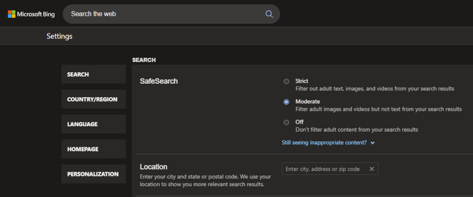Click the 'Don't filter adult content' description
This screenshot has width=473, height=197.
356,130
